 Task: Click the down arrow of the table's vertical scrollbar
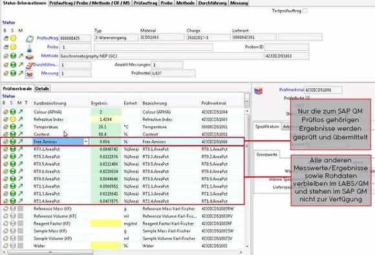point(247,246)
